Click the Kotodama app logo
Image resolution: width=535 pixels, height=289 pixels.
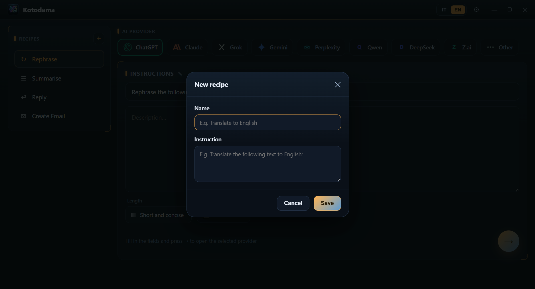click(x=13, y=9)
